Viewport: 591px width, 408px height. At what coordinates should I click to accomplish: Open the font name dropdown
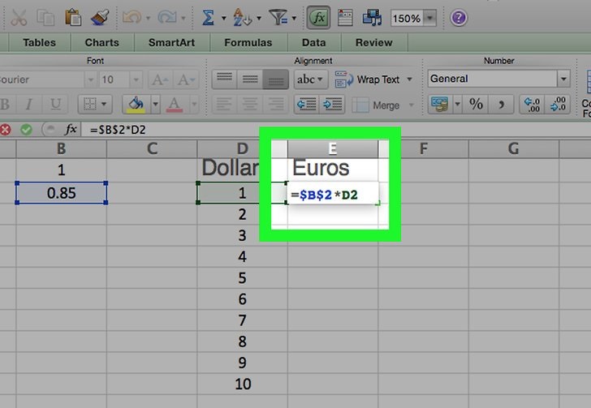pos(90,79)
